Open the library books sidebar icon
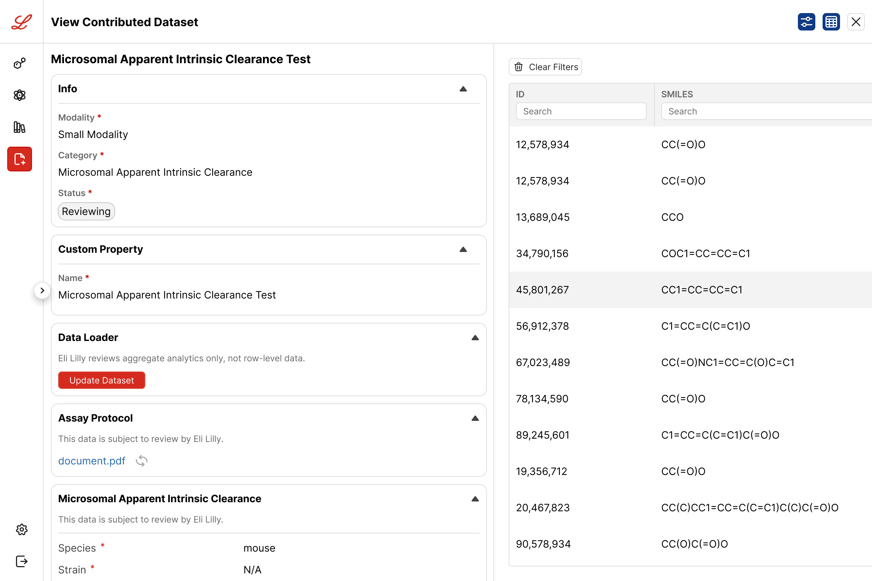This screenshot has height=581, width=872. [x=20, y=127]
